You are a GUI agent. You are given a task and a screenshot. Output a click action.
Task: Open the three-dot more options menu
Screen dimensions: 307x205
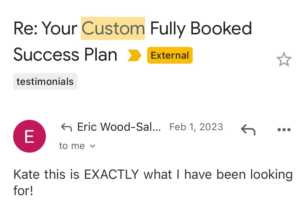[284, 130]
